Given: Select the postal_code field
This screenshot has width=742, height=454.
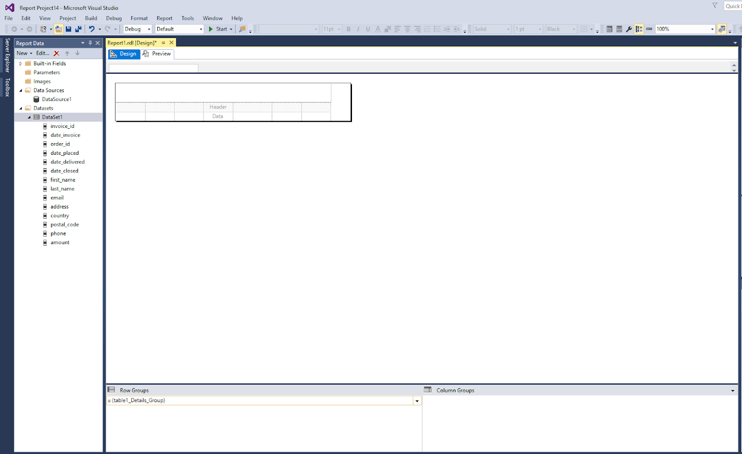Looking at the screenshot, I should click(65, 225).
